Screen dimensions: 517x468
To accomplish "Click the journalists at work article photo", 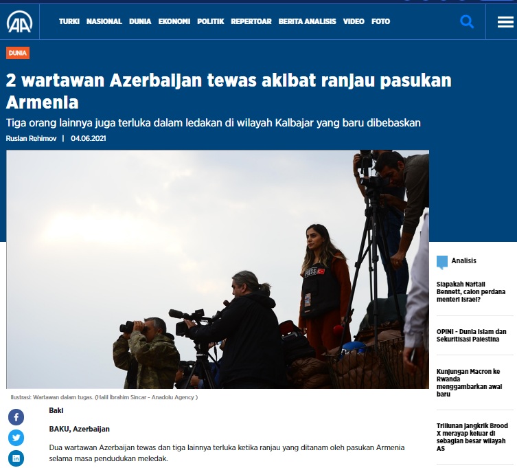I will (218, 269).
